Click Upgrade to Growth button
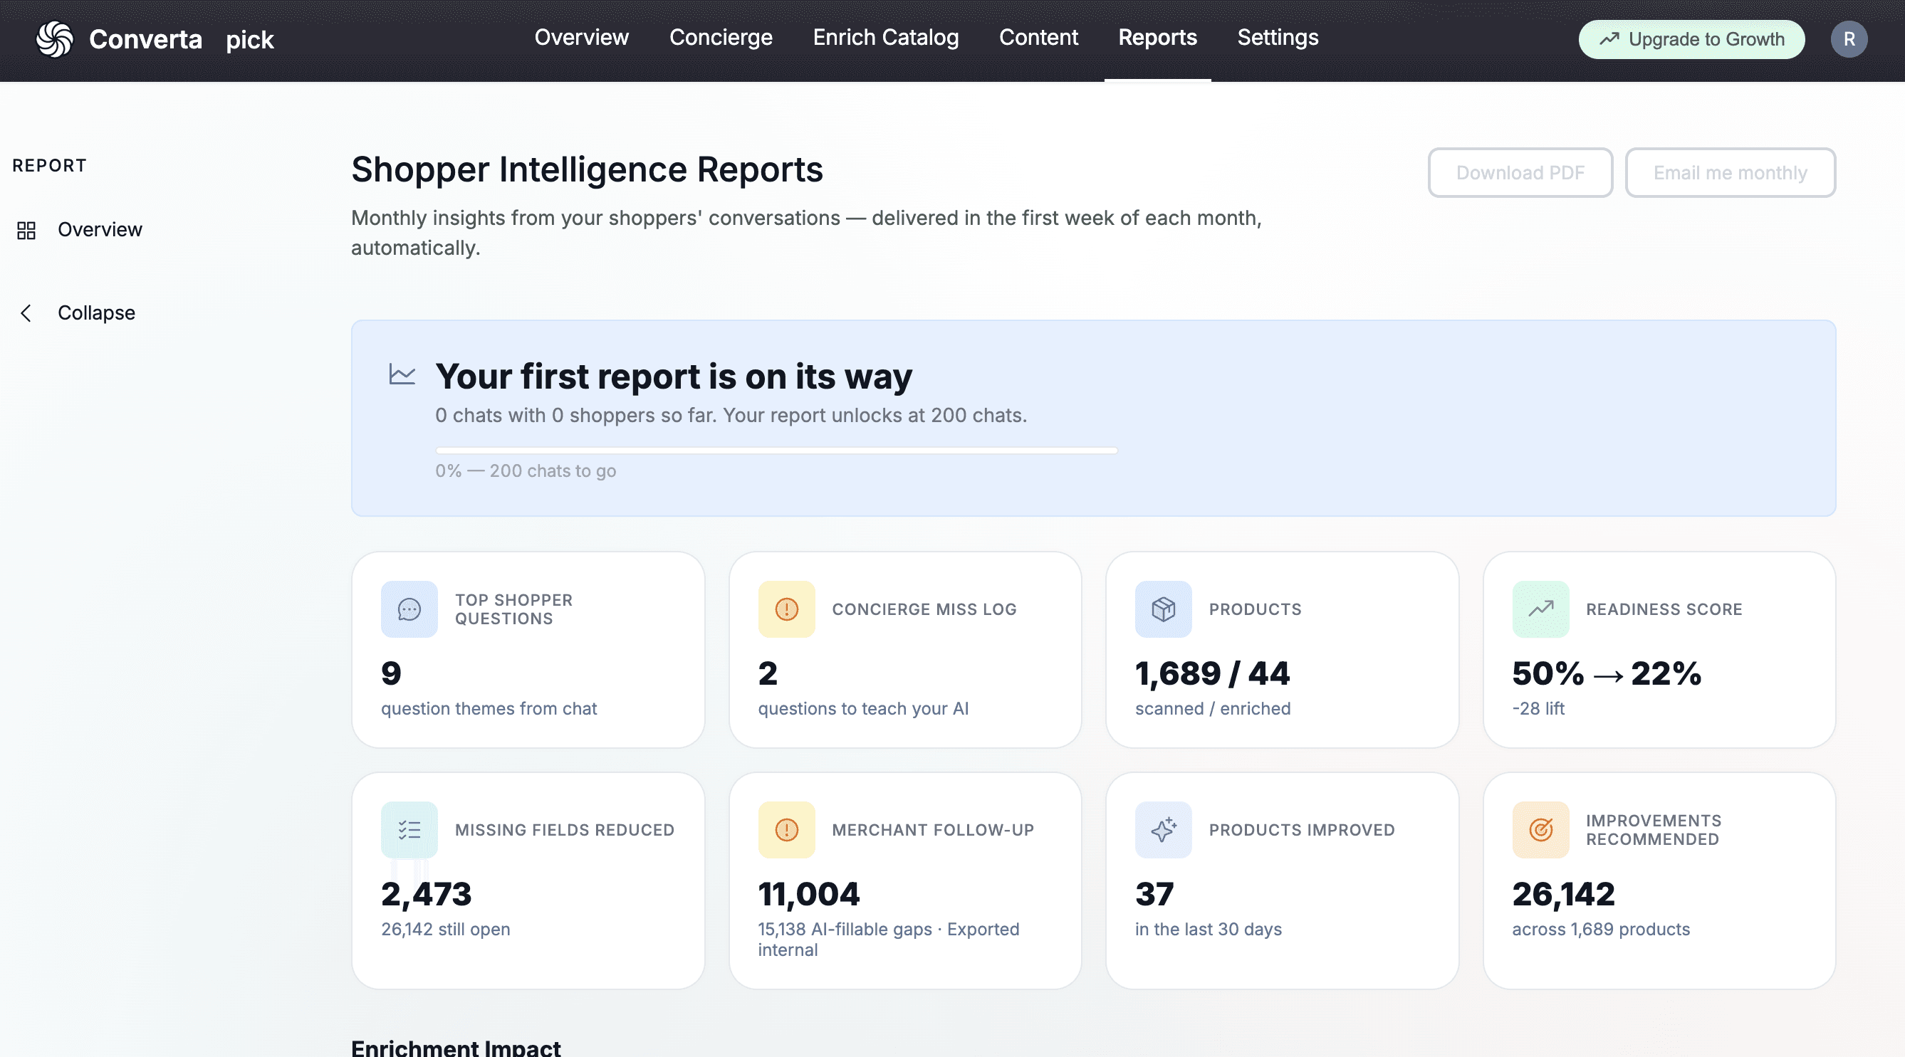This screenshot has height=1057, width=1905. (x=1691, y=39)
